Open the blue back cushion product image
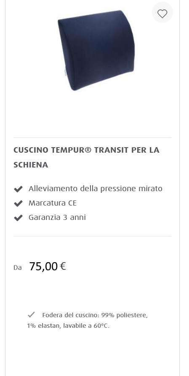The height and width of the screenshot is (376, 189). click(96, 50)
